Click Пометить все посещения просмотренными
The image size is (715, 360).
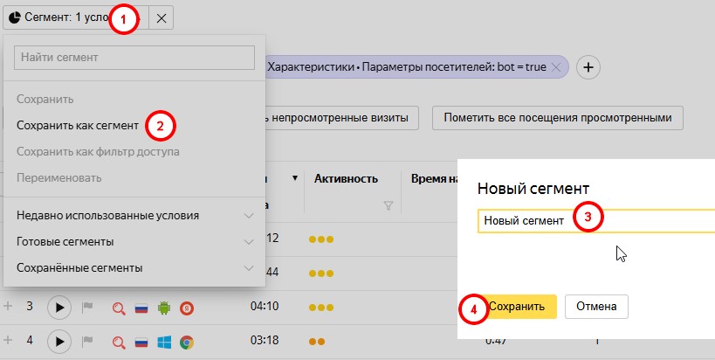pos(558,118)
